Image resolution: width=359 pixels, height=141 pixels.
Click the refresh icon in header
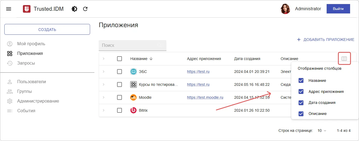(x=85, y=9)
